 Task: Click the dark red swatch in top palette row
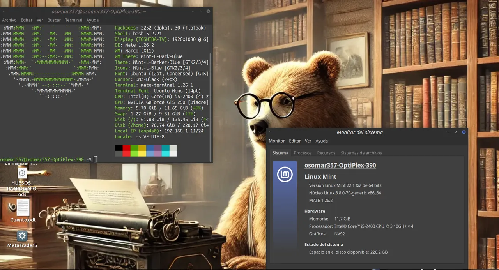point(127,148)
